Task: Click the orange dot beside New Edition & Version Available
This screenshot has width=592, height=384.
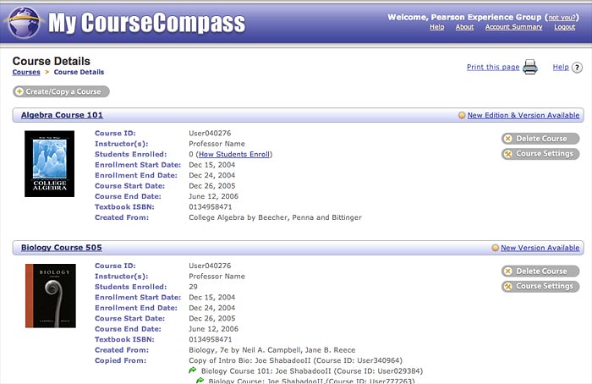Action: pyautogui.click(x=462, y=115)
